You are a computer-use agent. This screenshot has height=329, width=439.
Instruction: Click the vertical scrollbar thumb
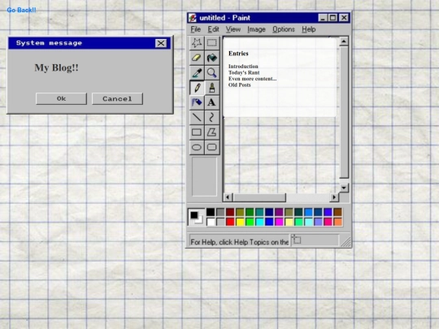pyautogui.click(x=344, y=112)
